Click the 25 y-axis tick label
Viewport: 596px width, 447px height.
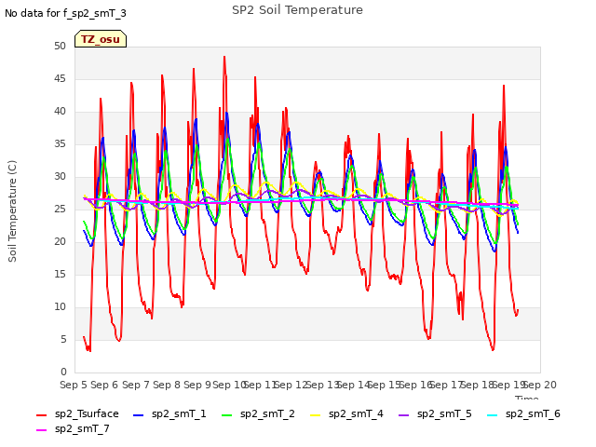click(x=60, y=209)
